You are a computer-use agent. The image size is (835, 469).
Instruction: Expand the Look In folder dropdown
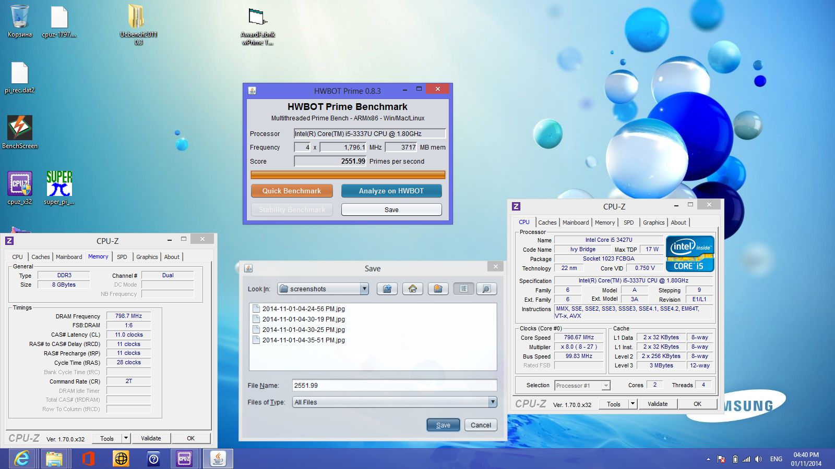tap(364, 289)
